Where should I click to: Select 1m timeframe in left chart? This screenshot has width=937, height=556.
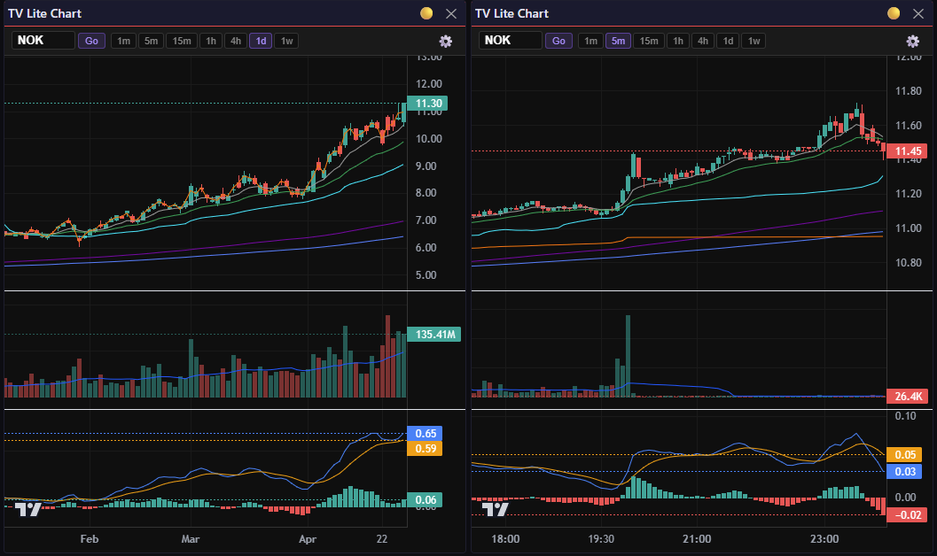coord(123,41)
